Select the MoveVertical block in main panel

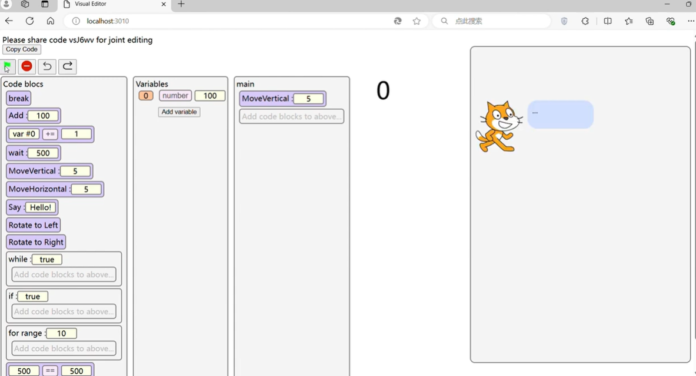click(283, 99)
